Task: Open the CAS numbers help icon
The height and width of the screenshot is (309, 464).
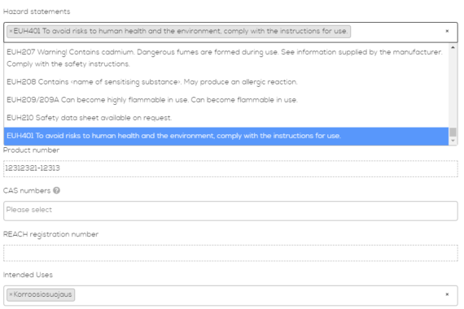Action: pos(56,190)
